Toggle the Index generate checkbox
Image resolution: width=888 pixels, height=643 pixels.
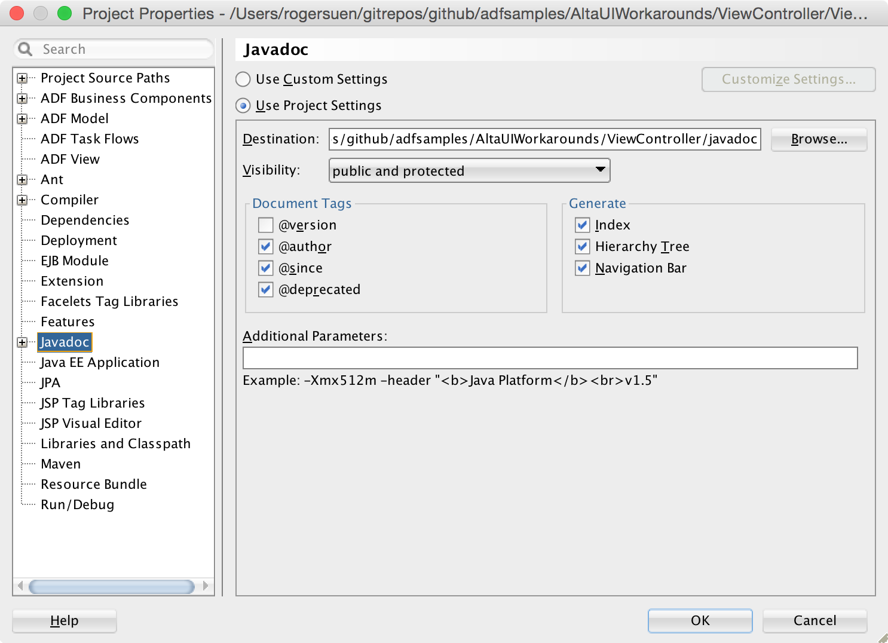pos(583,225)
